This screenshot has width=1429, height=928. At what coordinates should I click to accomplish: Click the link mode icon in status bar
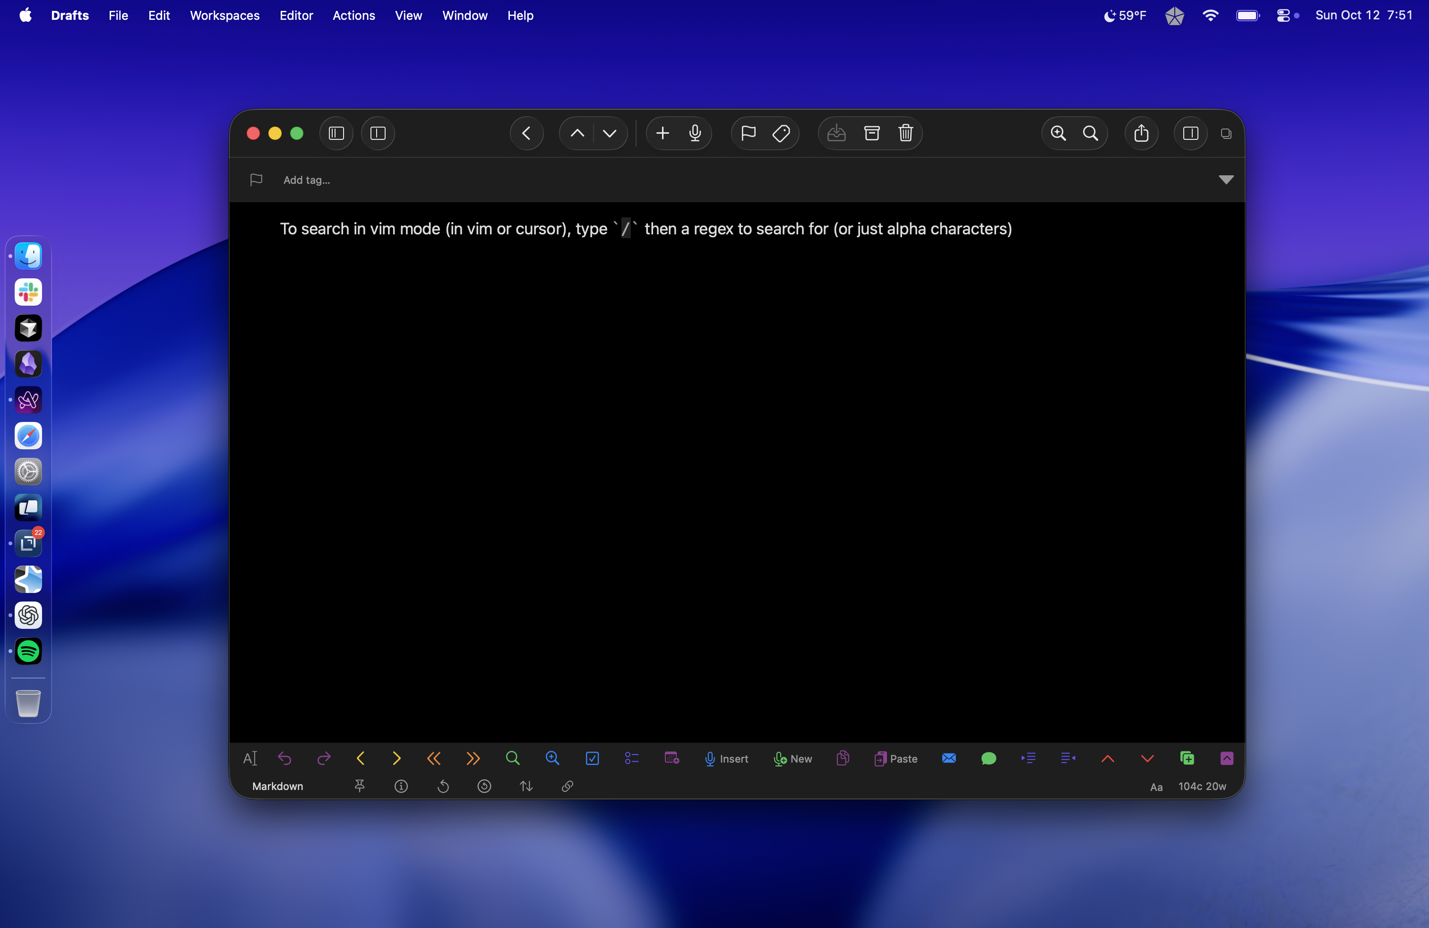[567, 786]
